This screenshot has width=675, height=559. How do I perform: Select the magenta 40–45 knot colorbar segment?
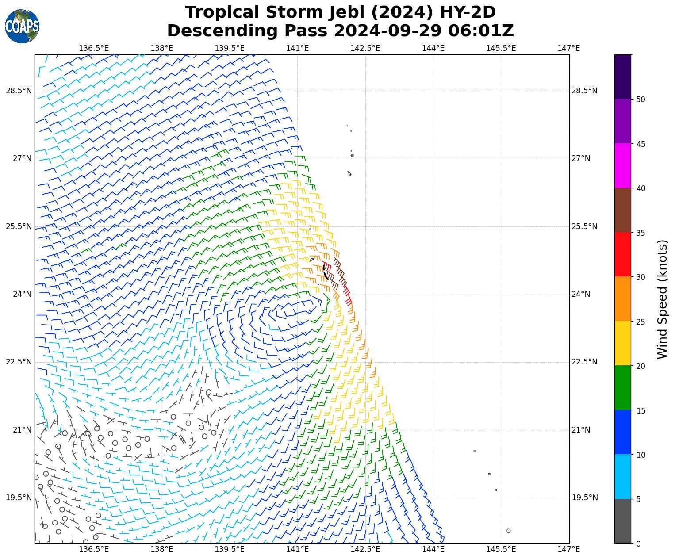point(623,166)
